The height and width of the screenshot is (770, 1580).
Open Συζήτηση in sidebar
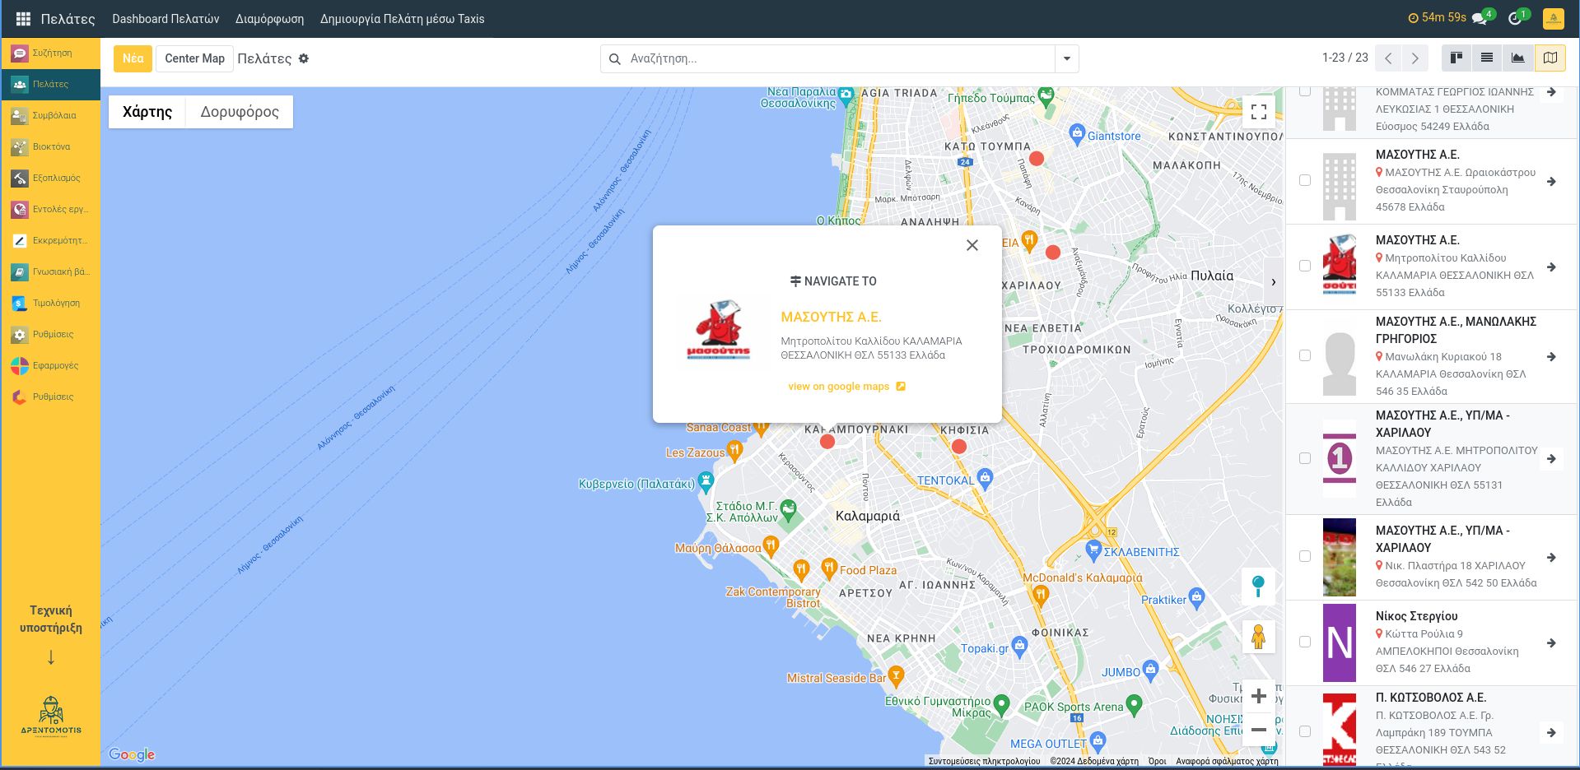point(51,53)
